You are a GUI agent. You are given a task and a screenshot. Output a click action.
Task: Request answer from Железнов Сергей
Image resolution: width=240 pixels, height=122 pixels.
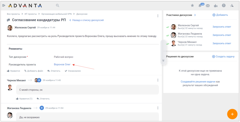[x=222, y=27]
